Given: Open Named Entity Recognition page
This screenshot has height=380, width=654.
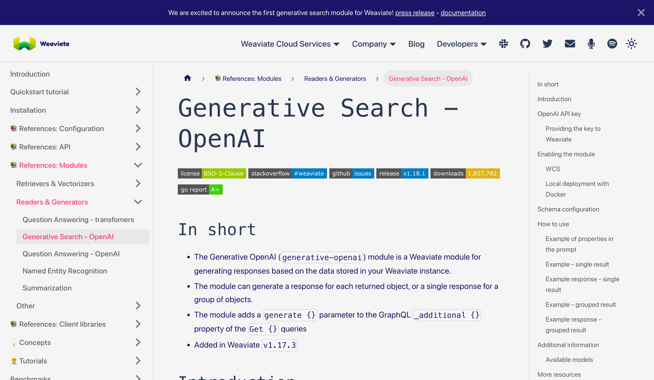Looking at the screenshot, I should [65, 271].
